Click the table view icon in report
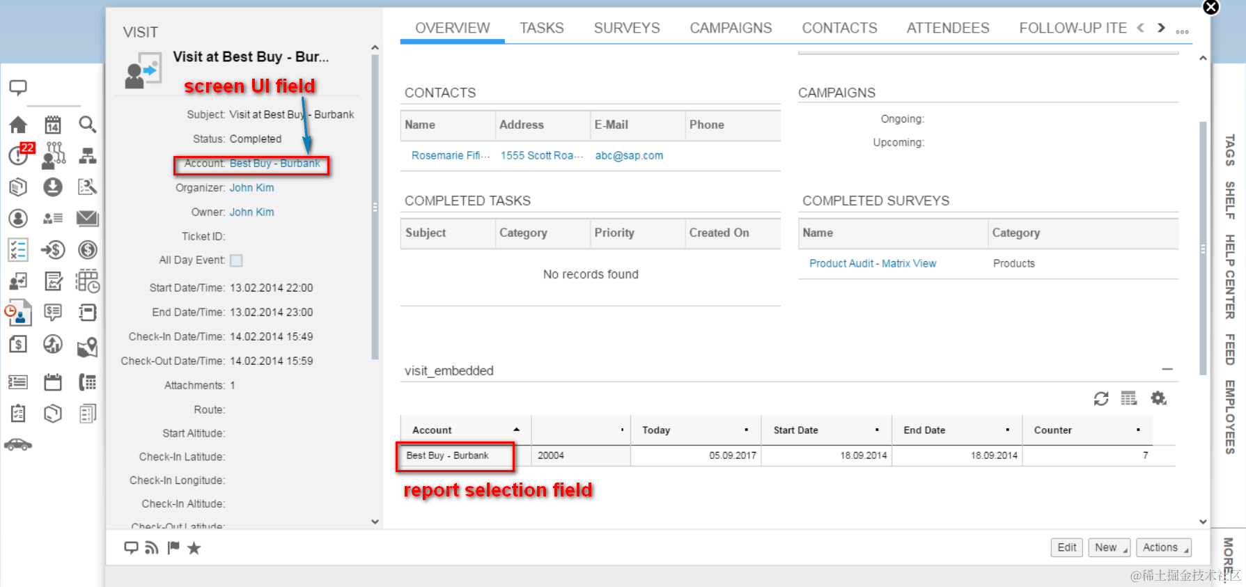 pyautogui.click(x=1129, y=398)
